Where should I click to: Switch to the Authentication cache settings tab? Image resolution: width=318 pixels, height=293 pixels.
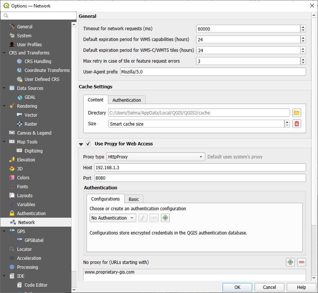(127, 100)
